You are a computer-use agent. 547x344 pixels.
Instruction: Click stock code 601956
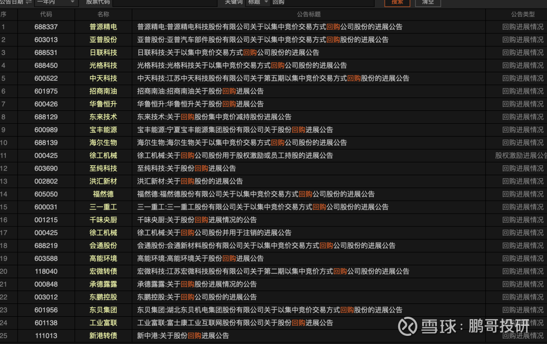tap(46, 310)
